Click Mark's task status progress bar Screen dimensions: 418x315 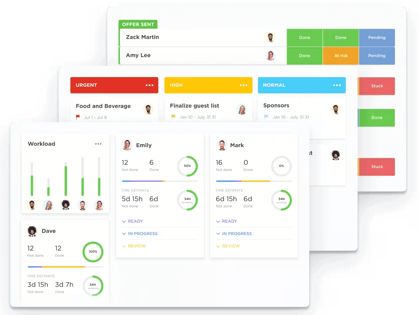(x=254, y=181)
